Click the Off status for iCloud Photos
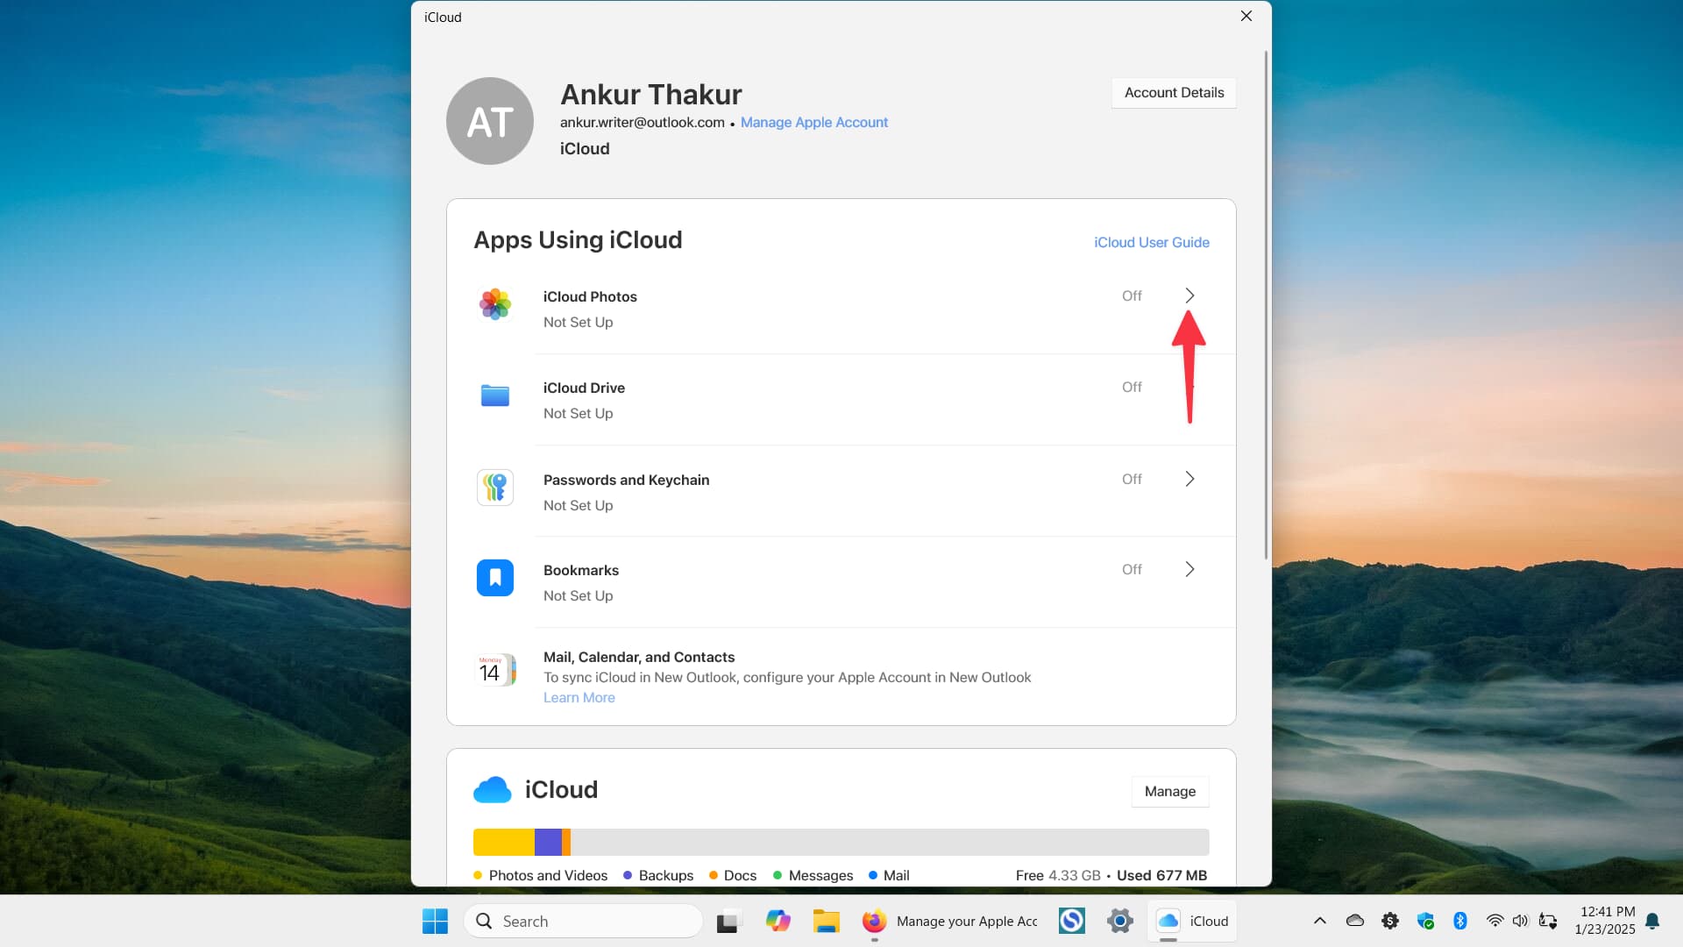Screen dimensions: 1683x947 [1132, 295]
